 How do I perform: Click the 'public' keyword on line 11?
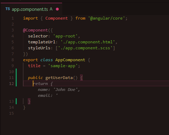point(35,78)
